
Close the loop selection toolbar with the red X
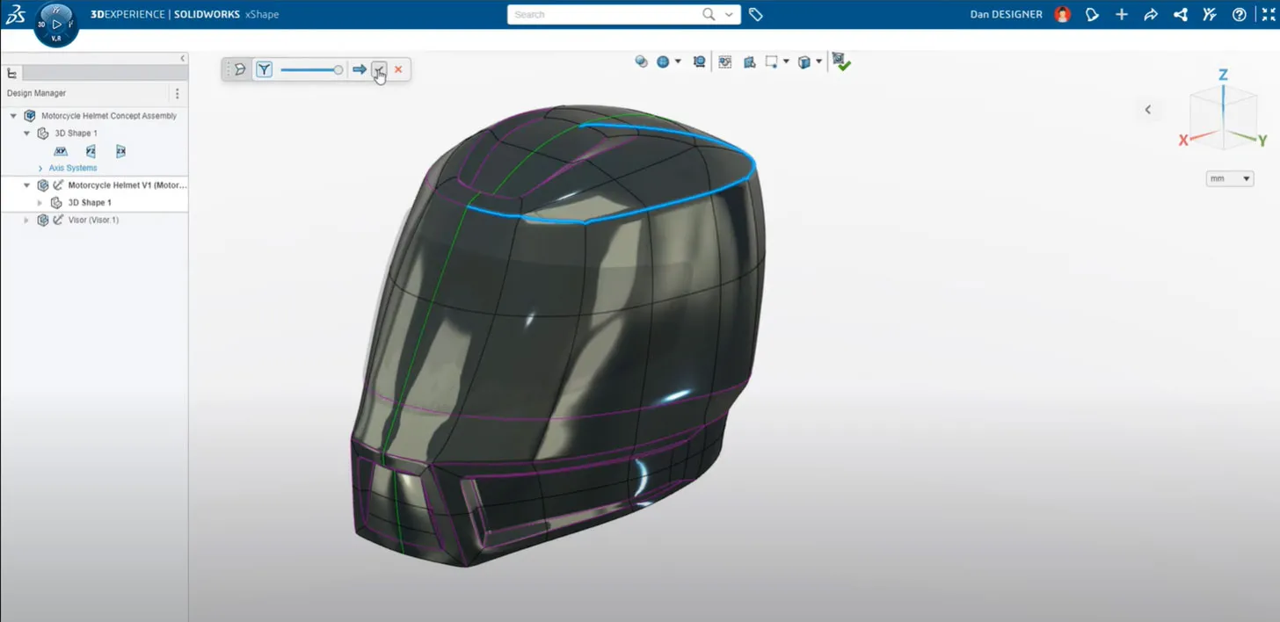click(397, 69)
